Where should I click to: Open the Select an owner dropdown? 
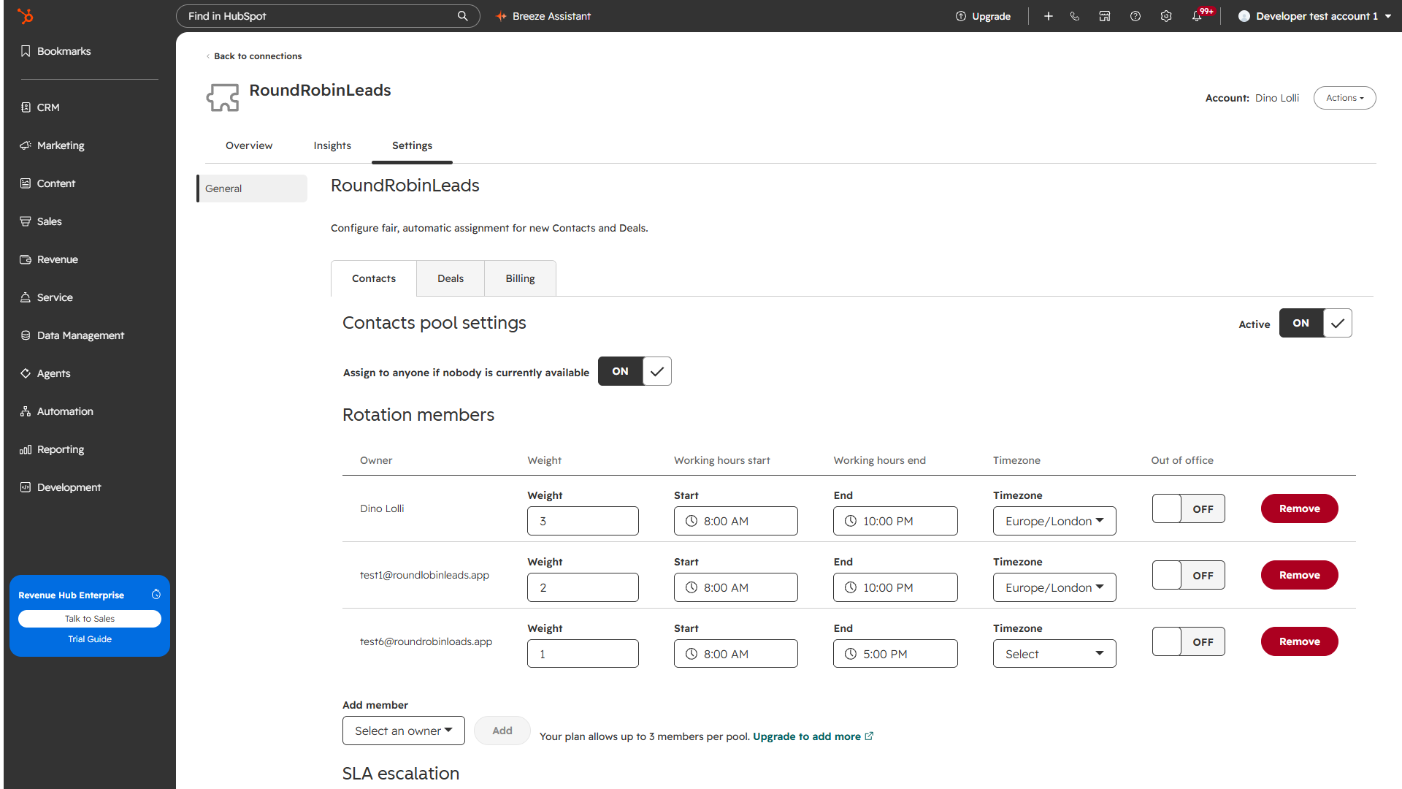pos(404,731)
